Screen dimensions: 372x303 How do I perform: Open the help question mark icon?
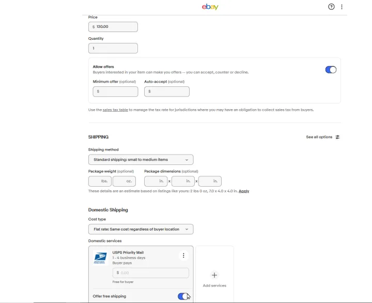coord(331,7)
